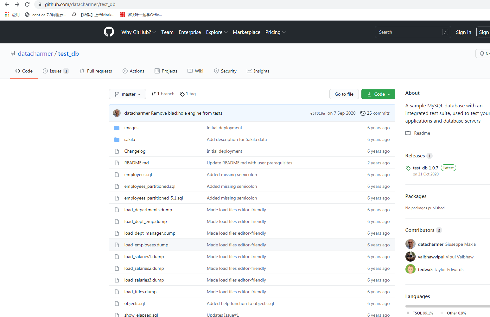Click the tag icon next to test_db 1.0.7
The image size is (490, 317).
coord(408,168)
